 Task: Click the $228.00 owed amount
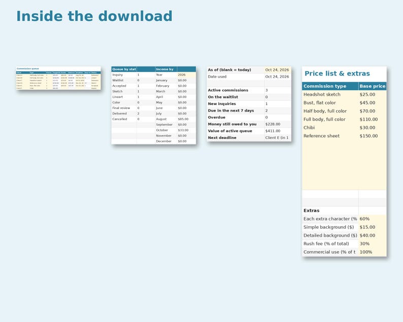click(x=273, y=124)
